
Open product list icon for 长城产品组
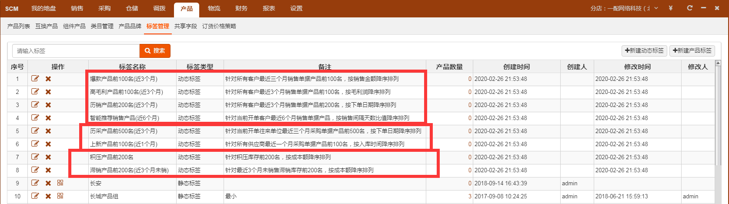(x=60, y=196)
